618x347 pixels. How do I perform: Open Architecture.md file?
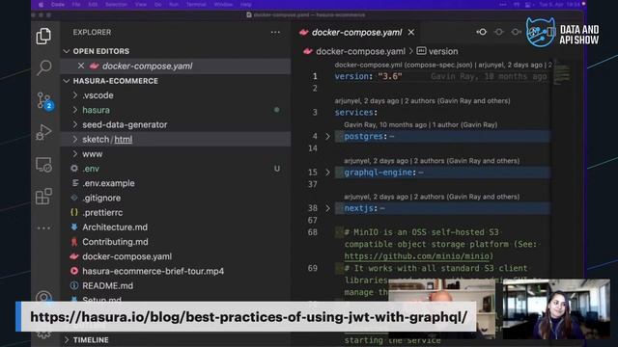(x=176, y=227)
